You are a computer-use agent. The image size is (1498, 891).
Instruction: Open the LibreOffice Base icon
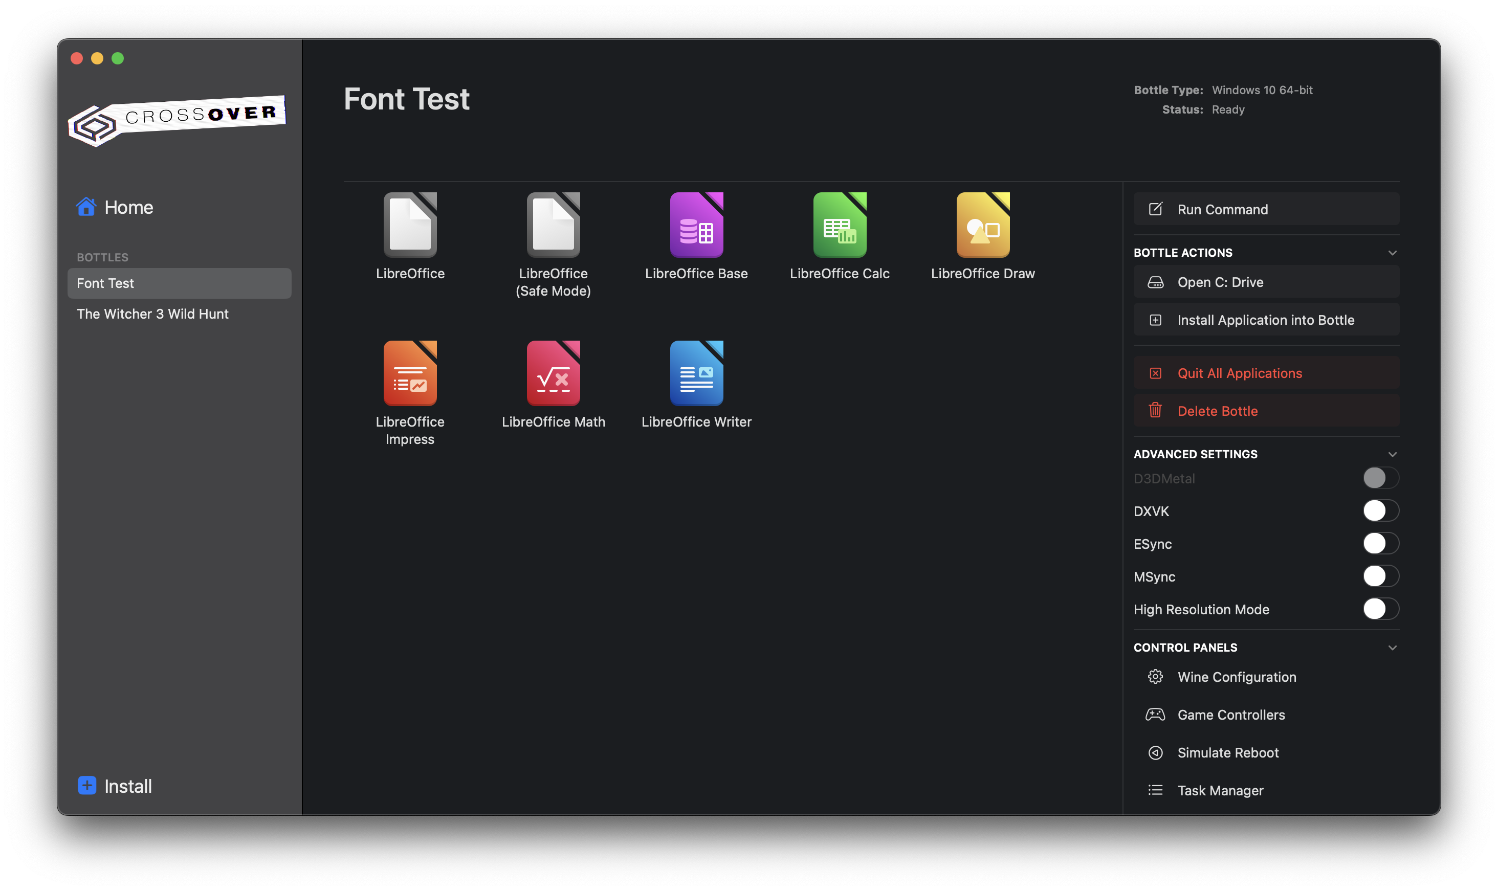tap(696, 225)
